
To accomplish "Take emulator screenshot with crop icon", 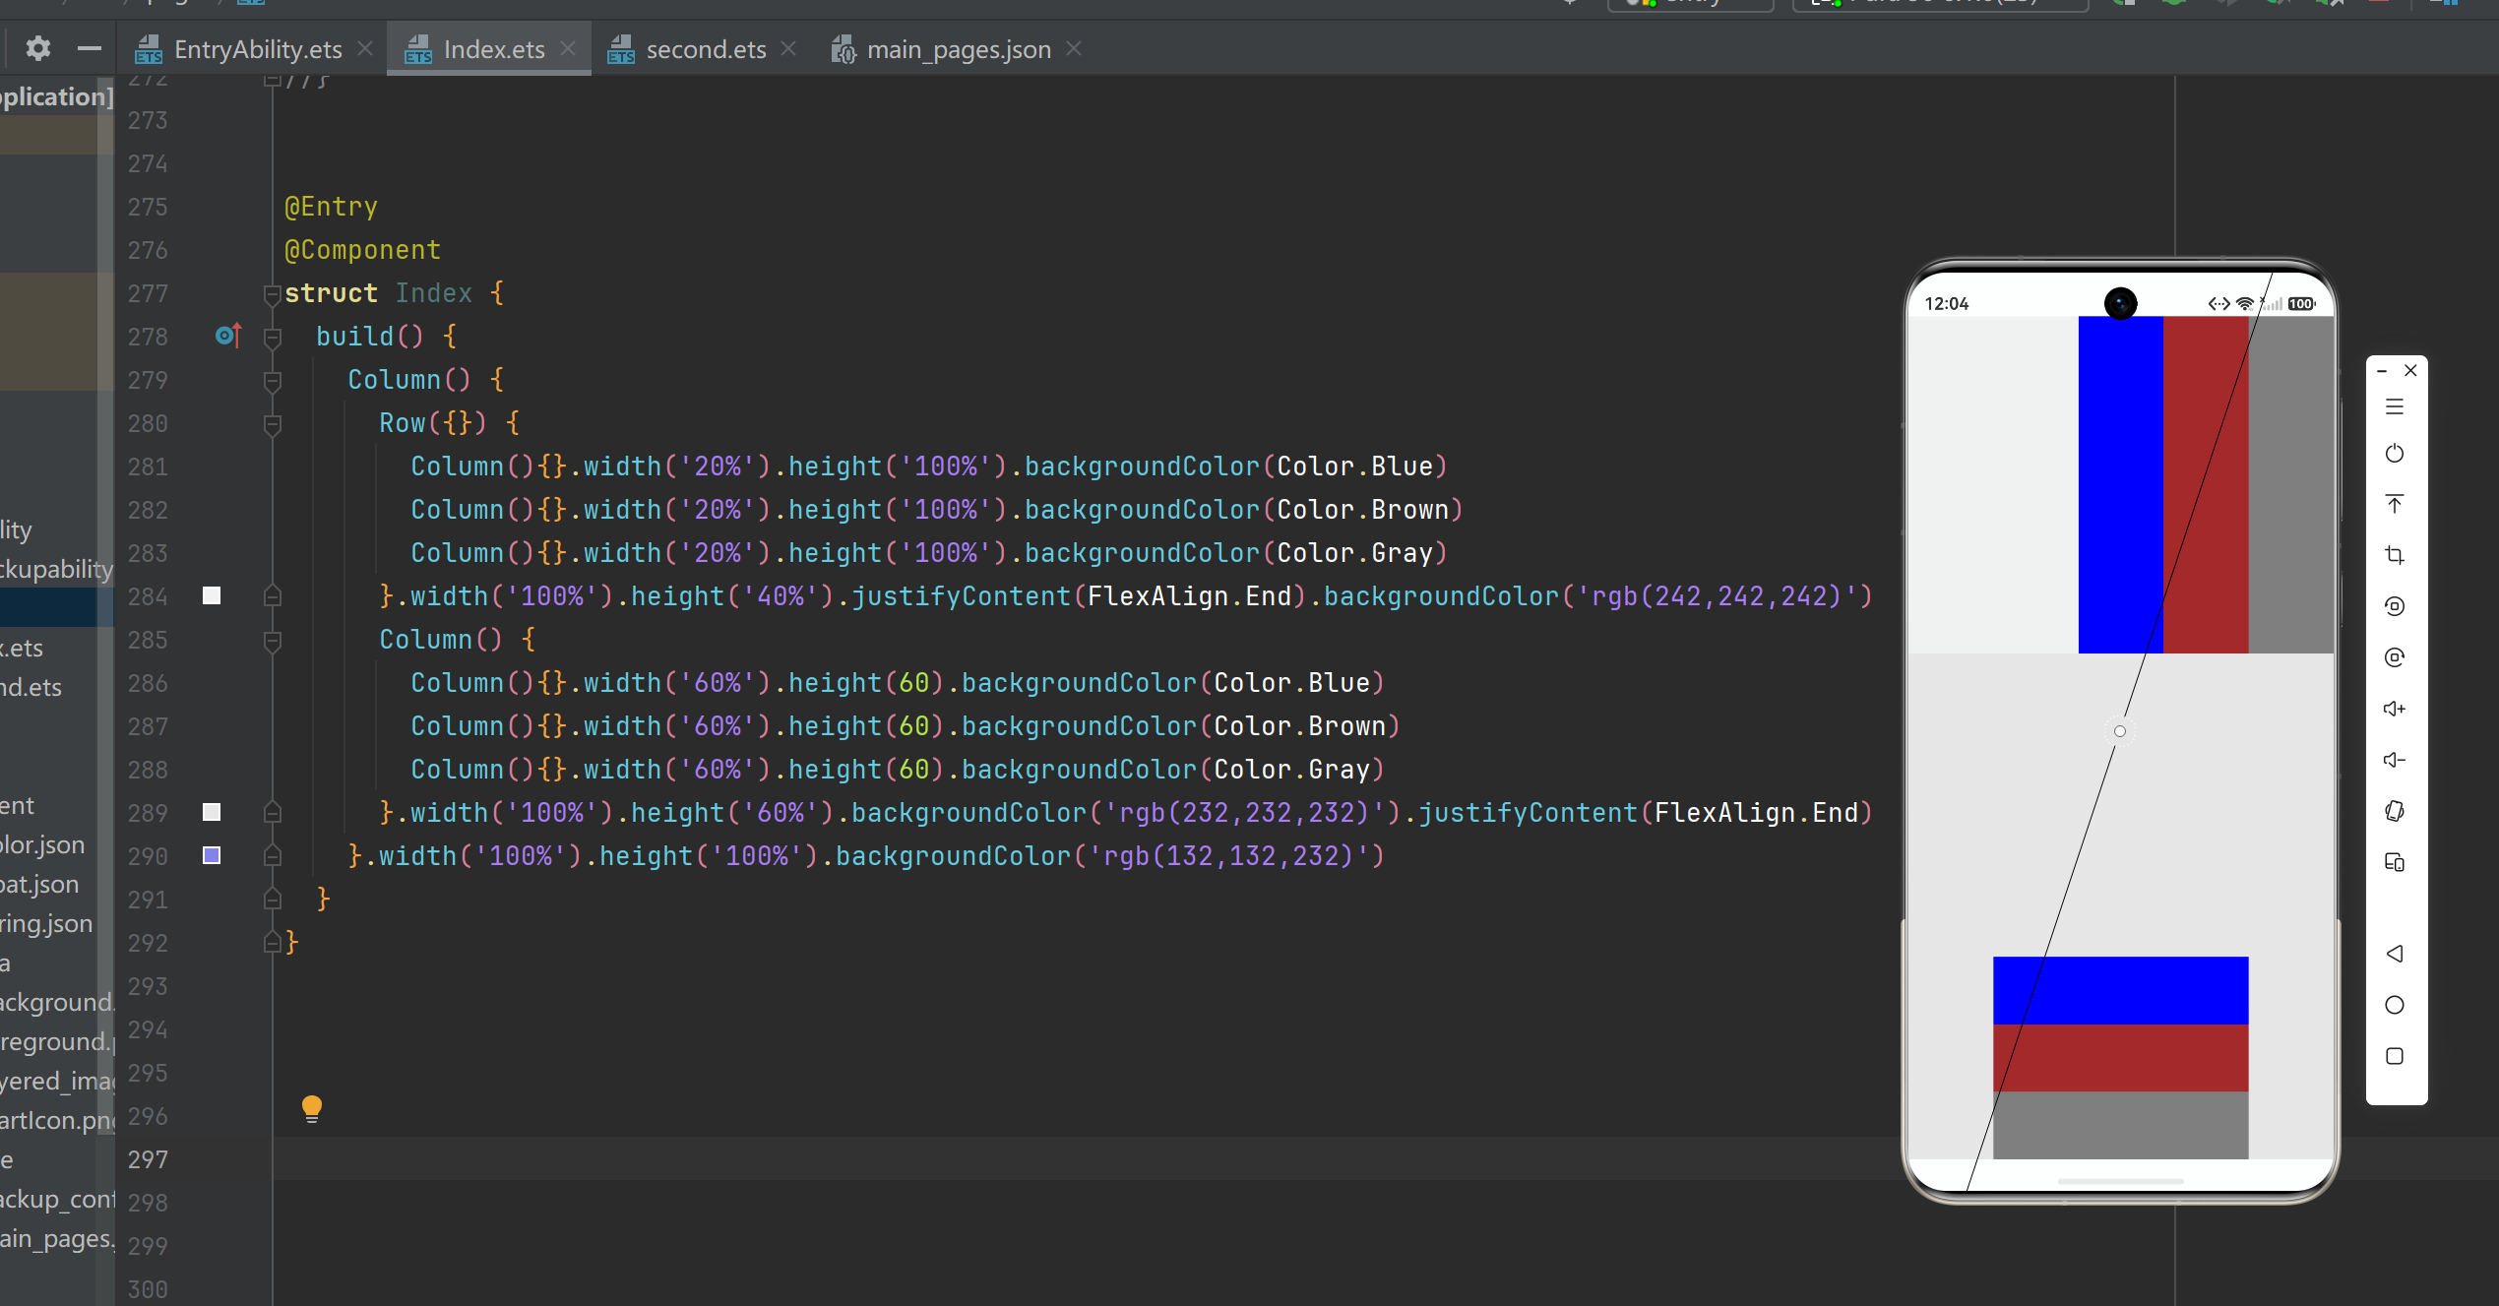I will [x=2395, y=555].
